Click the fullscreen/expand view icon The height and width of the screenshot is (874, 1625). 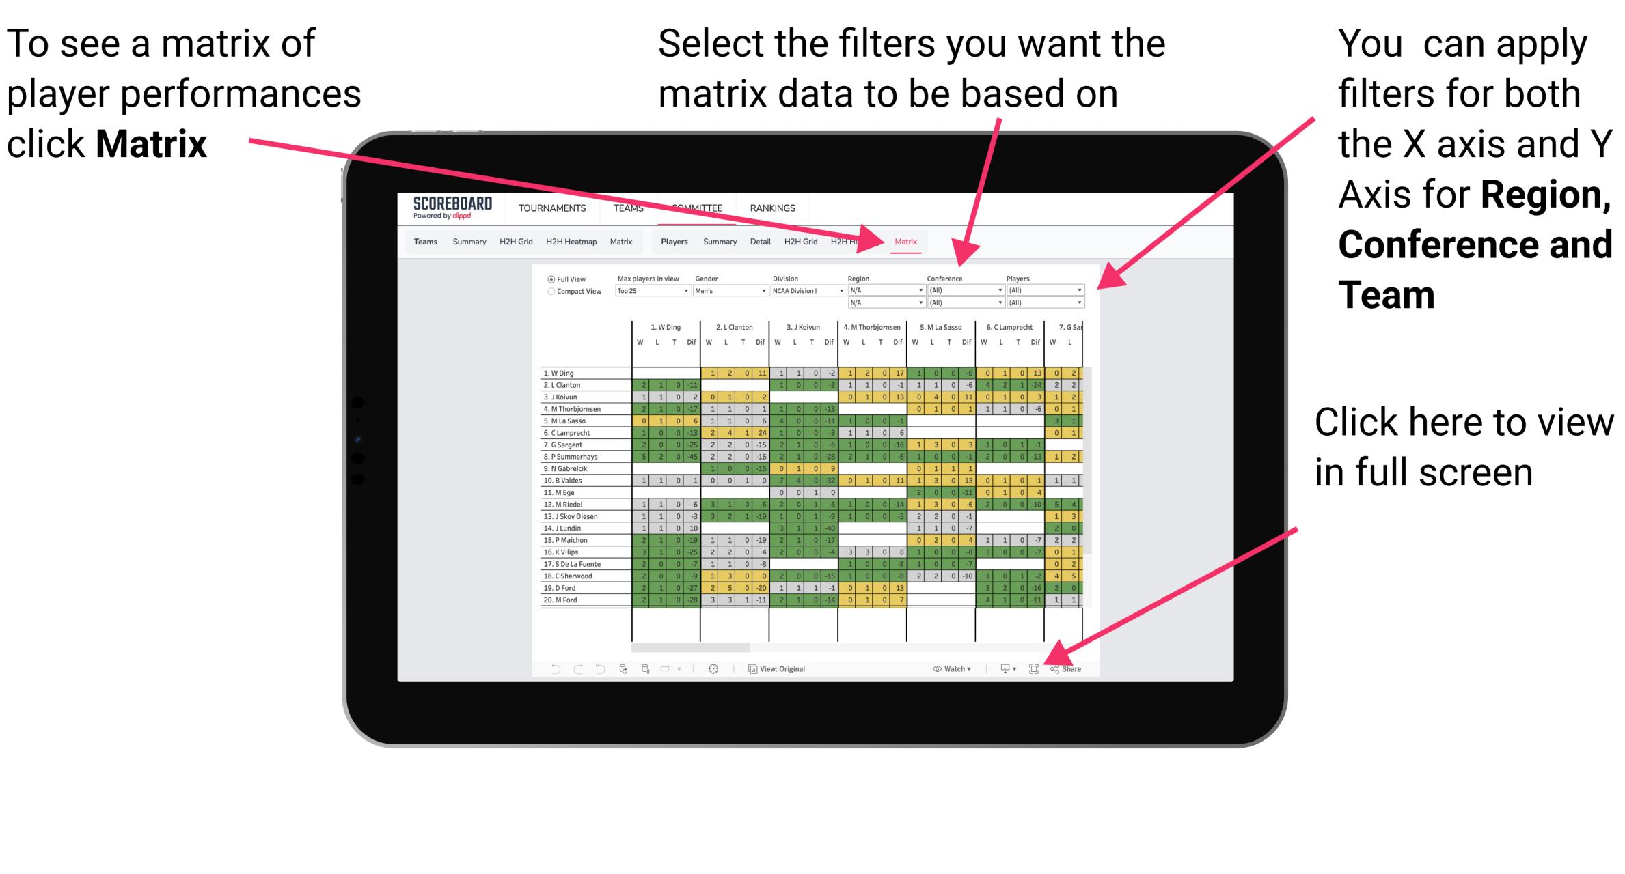click(1034, 669)
